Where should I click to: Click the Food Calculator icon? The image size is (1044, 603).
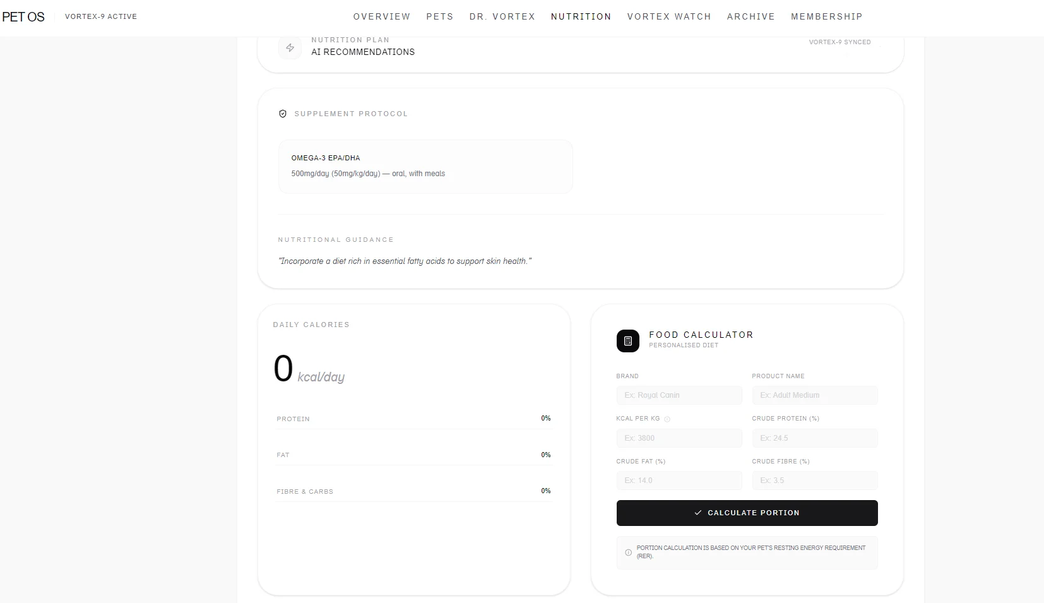[628, 341]
